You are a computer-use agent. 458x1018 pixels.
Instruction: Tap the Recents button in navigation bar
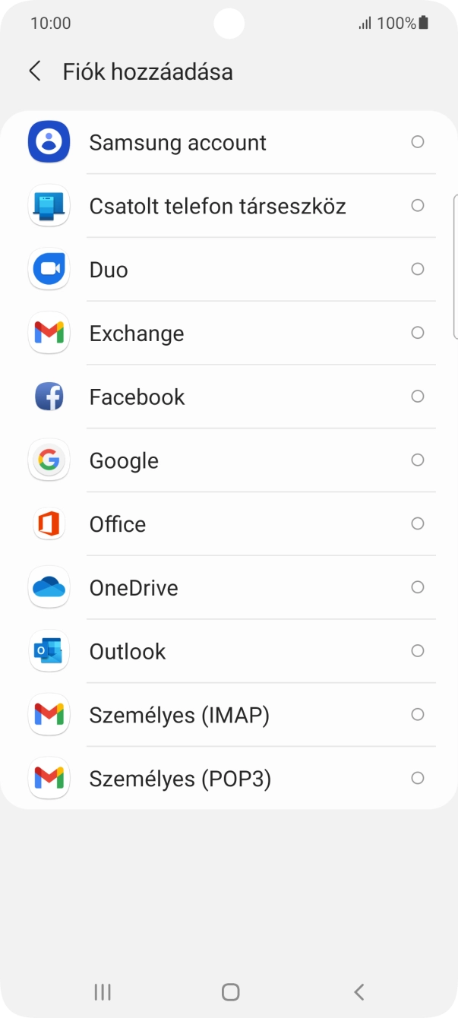pyautogui.click(x=102, y=991)
